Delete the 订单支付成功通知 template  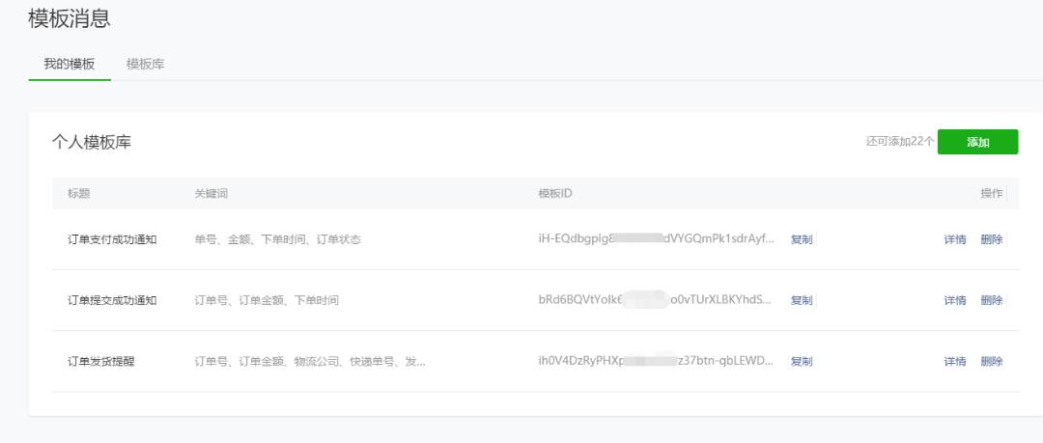(991, 239)
